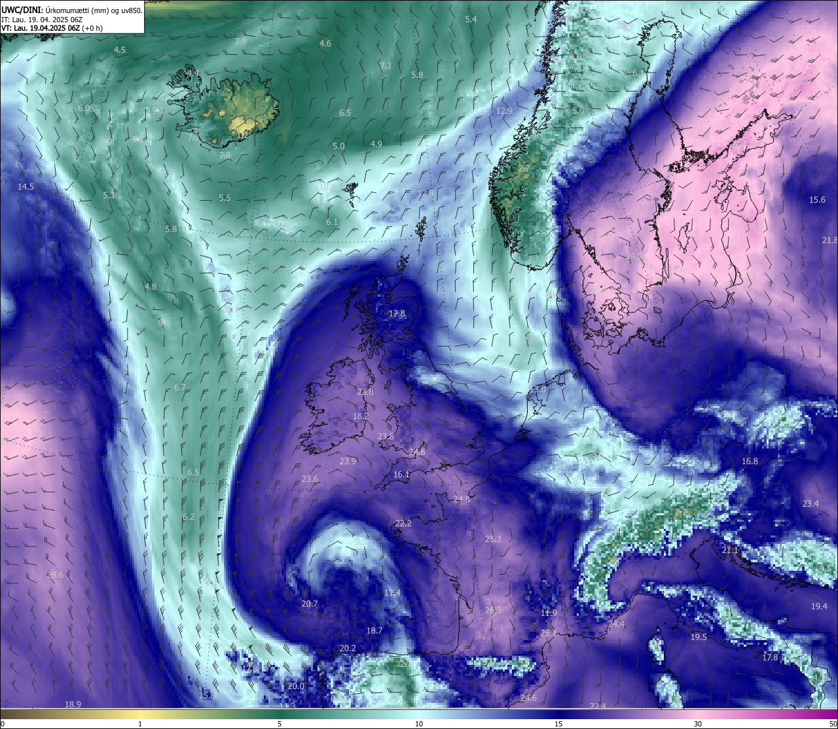838x729 pixels.
Task: Click the 14.5 value near the west edge
Action: (x=26, y=186)
